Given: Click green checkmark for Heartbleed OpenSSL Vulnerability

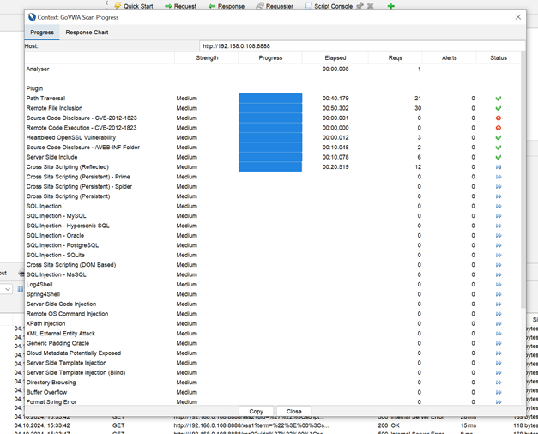Looking at the screenshot, I should tap(499, 137).
